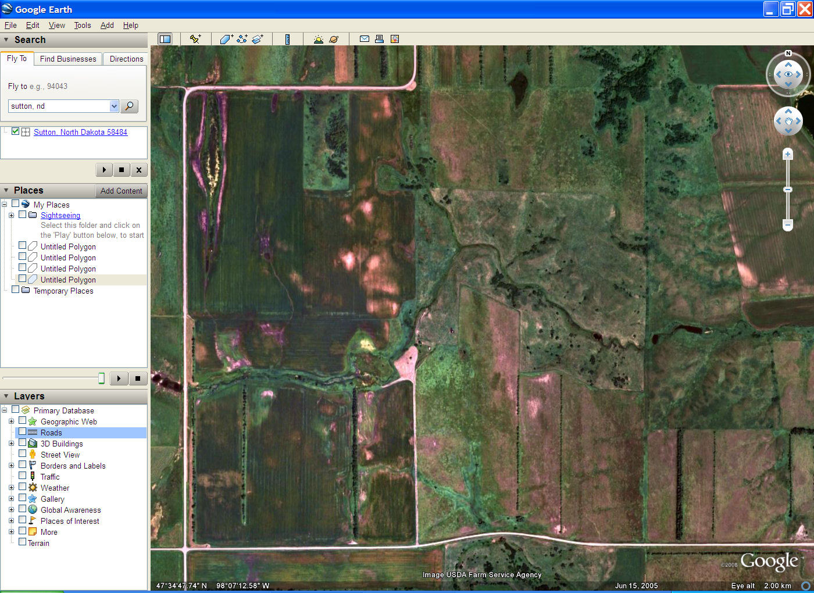814x593 pixels.
Task: Expand the Geographic Web layer
Action: [11, 421]
